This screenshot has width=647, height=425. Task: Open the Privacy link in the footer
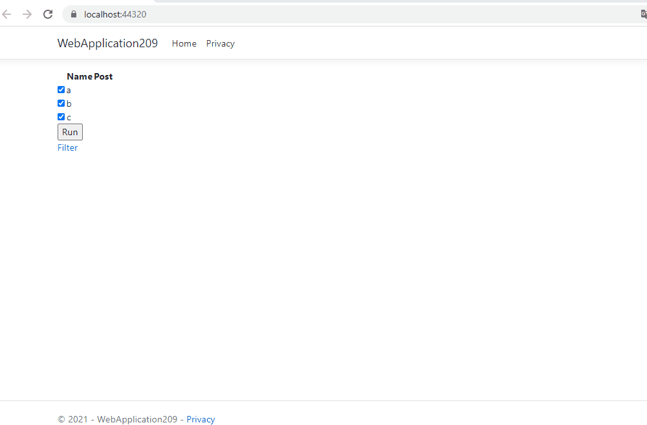(x=201, y=419)
